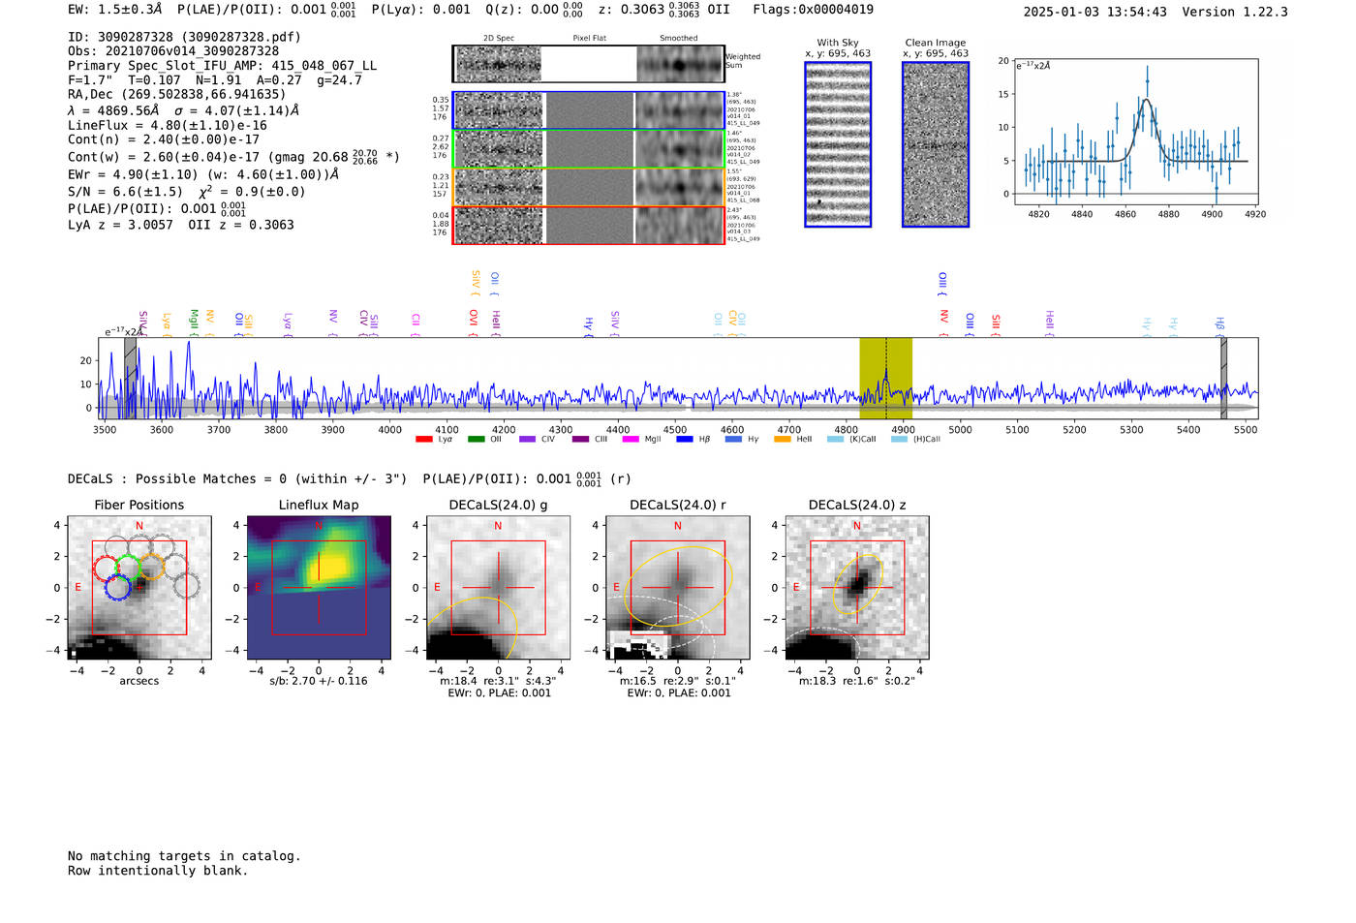Click the s/b: 2.70 +/- 0.116 caption
Screen dimensions: 1356x923
click(319, 681)
